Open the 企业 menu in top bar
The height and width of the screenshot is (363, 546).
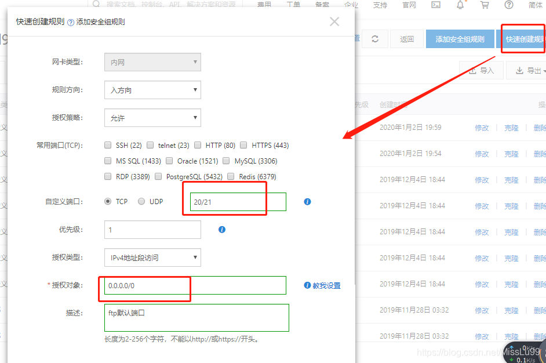[351, 5]
